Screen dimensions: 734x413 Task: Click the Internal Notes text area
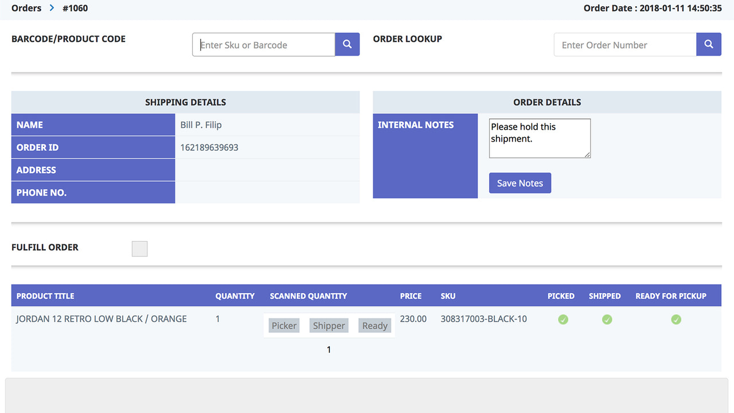click(x=539, y=138)
